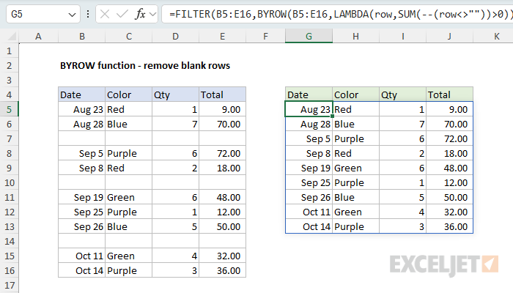Select column E header
Viewport: 513px width, 293px height.
223,37
